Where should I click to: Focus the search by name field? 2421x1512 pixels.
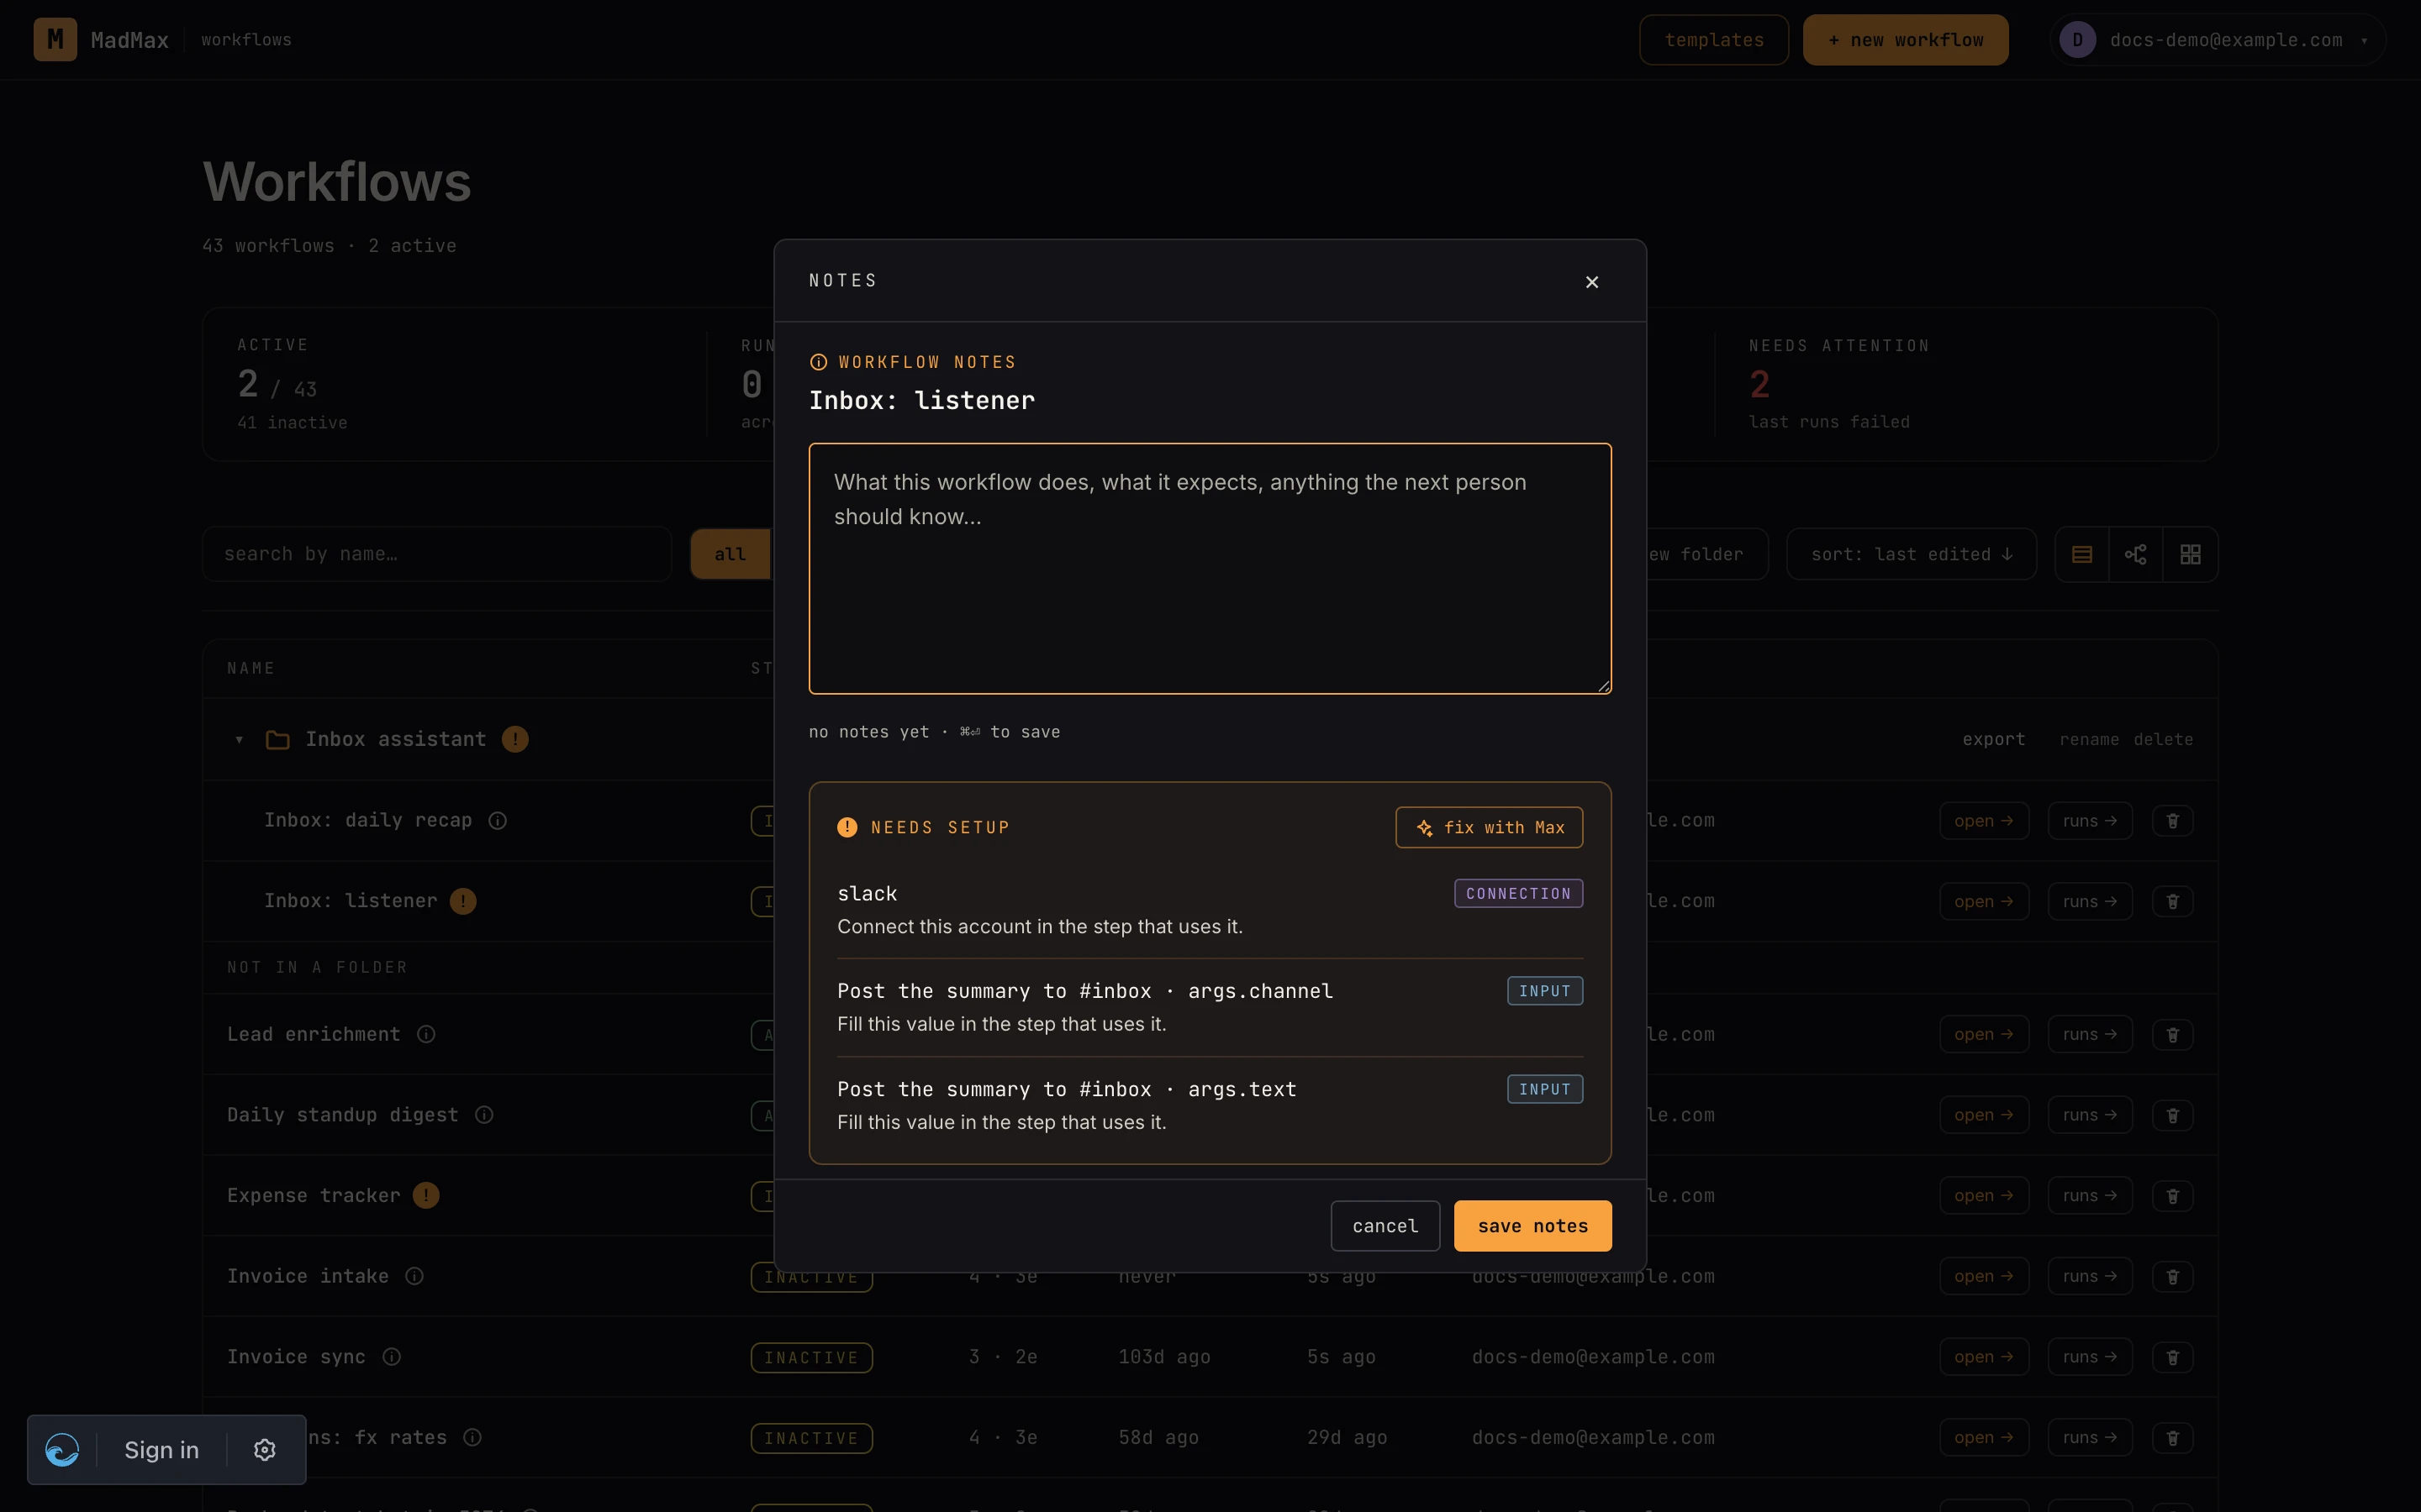(x=436, y=554)
